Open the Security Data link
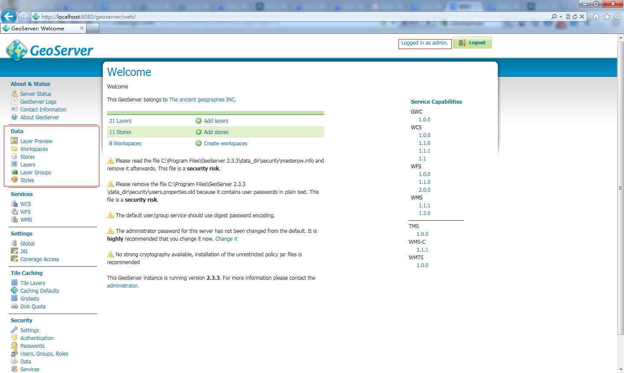Viewport: 624px width, 373px height. click(x=26, y=362)
